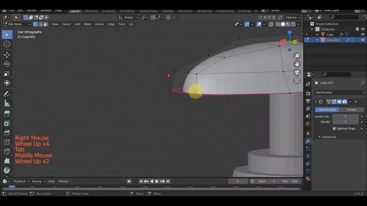Image resolution: width=367 pixels, height=206 pixels.
Task: Select the Spin tool
Action: coord(7,170)
